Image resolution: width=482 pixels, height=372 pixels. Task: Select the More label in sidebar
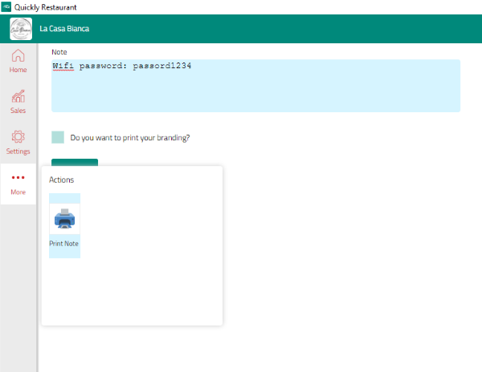(18, 192)
